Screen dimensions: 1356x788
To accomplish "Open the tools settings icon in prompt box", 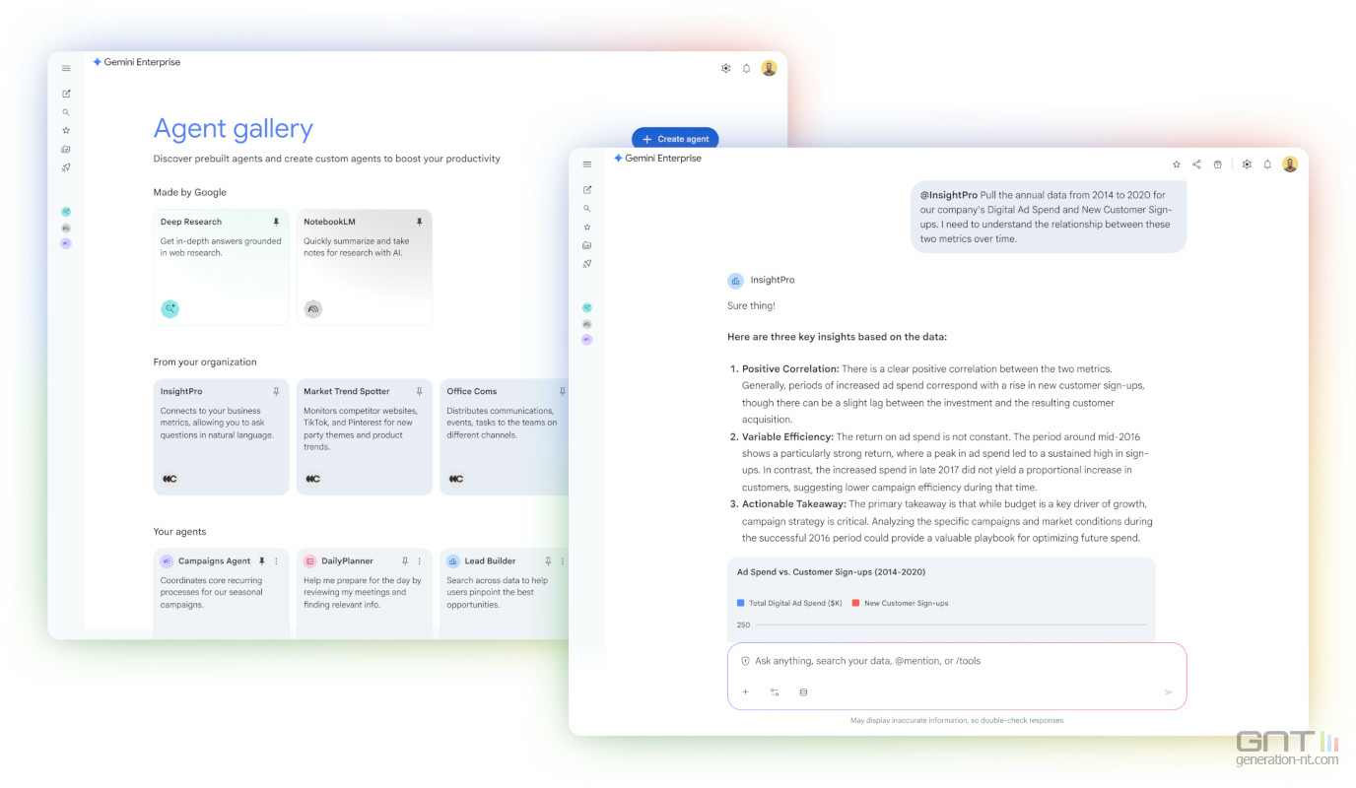I will [x=775, y=692].
